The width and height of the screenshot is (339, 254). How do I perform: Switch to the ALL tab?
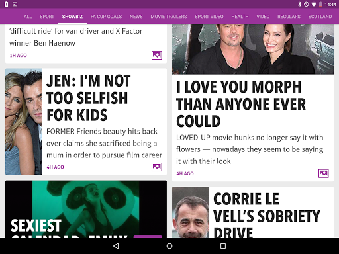pos(28,17)
